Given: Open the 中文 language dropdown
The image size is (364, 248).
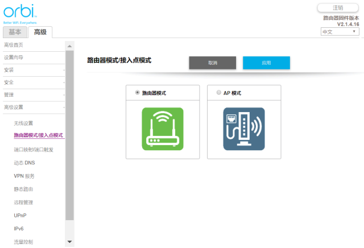Looking at the screenshot, I should [340, 32].
